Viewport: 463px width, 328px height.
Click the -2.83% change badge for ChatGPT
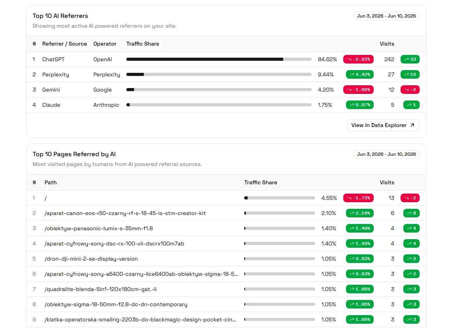tap(358, 59)
